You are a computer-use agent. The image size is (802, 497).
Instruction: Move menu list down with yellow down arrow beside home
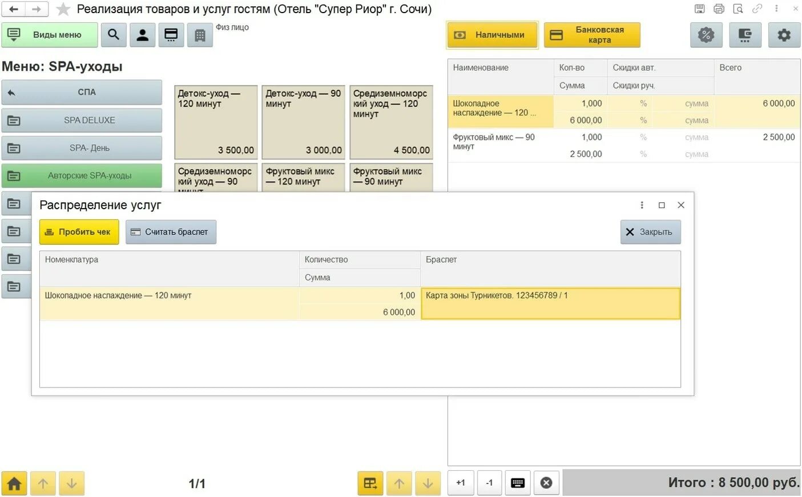click(71, 483)
